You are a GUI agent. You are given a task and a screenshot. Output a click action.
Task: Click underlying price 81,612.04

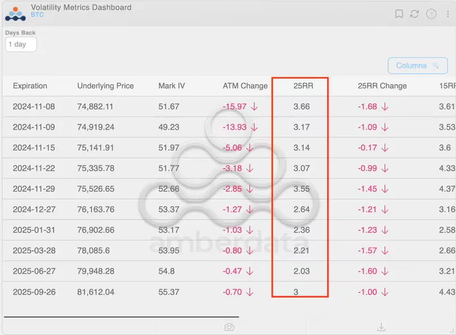(x=96, y=292)
